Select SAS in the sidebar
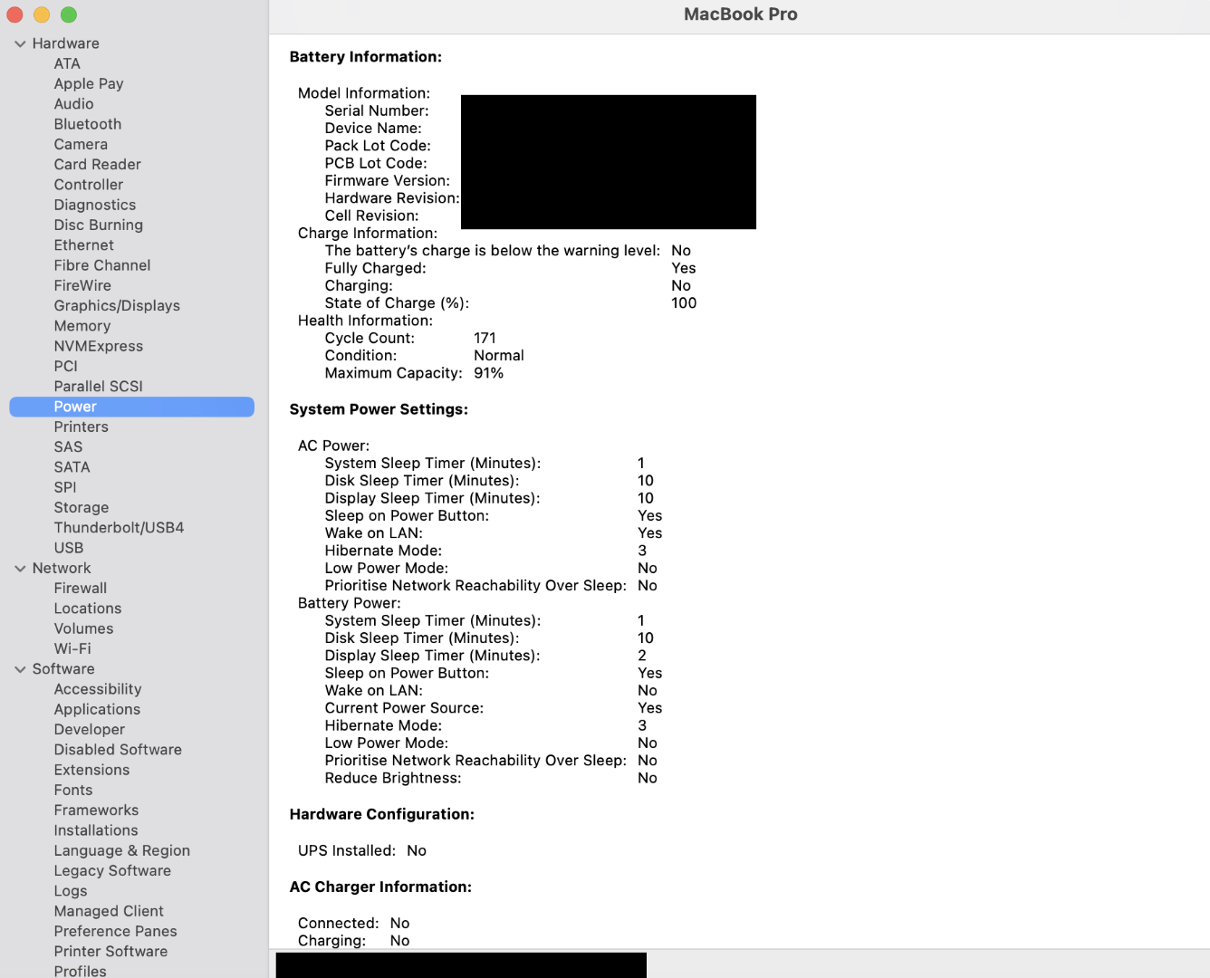The image size is (1210, 978). point(68,447)
